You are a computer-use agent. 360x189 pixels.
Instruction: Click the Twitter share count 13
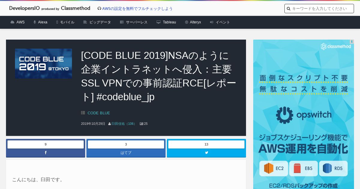tap(206, 144)
